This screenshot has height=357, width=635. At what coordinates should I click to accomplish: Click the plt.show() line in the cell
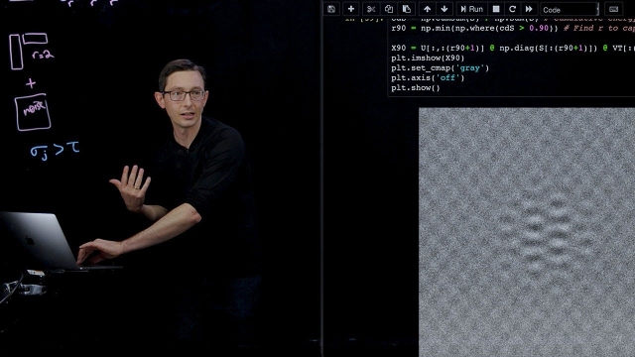[416, 88]
